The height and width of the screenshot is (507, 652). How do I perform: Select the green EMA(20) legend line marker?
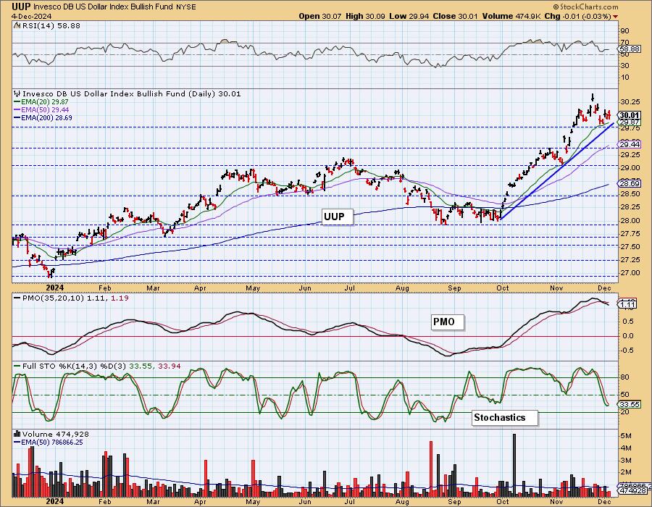click(x=17, y=102)
